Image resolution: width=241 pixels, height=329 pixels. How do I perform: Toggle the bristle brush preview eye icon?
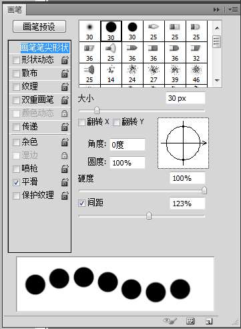[x=170, y=321]
